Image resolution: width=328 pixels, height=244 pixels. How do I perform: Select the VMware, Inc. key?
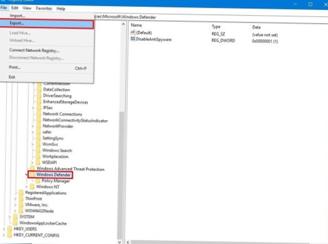coord(36,205)
